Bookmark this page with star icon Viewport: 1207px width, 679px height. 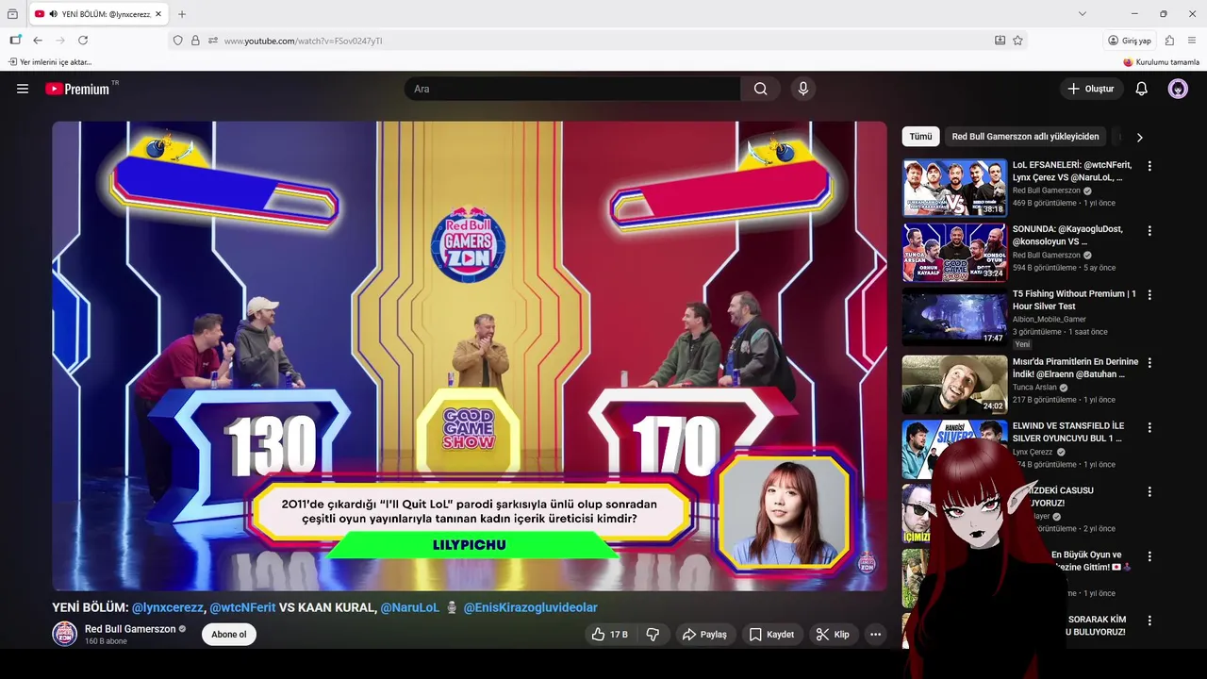[1017, 41]
